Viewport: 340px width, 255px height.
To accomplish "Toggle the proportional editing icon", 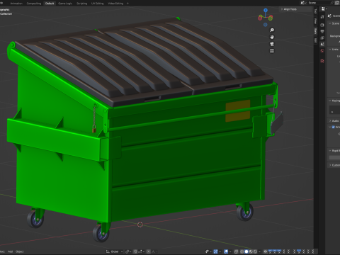I will [149, 251].
